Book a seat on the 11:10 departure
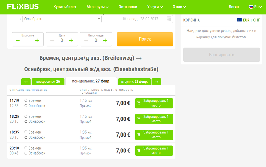 click(x=154, y=103)
